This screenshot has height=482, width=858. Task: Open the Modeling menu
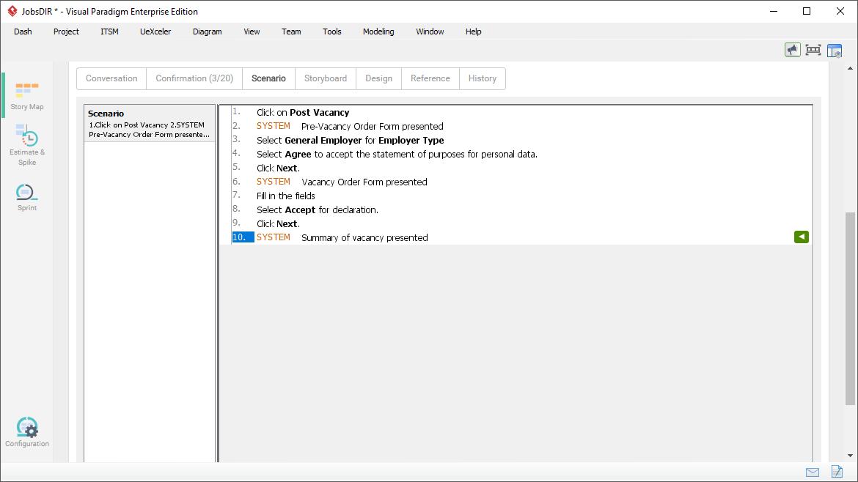[378, 31]
